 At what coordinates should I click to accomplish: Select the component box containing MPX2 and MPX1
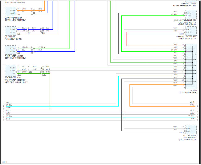[x=11, y=31]
